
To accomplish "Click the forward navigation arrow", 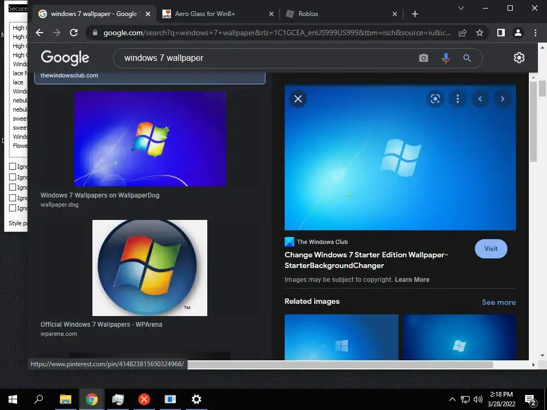I will click(x=57, y=33).
